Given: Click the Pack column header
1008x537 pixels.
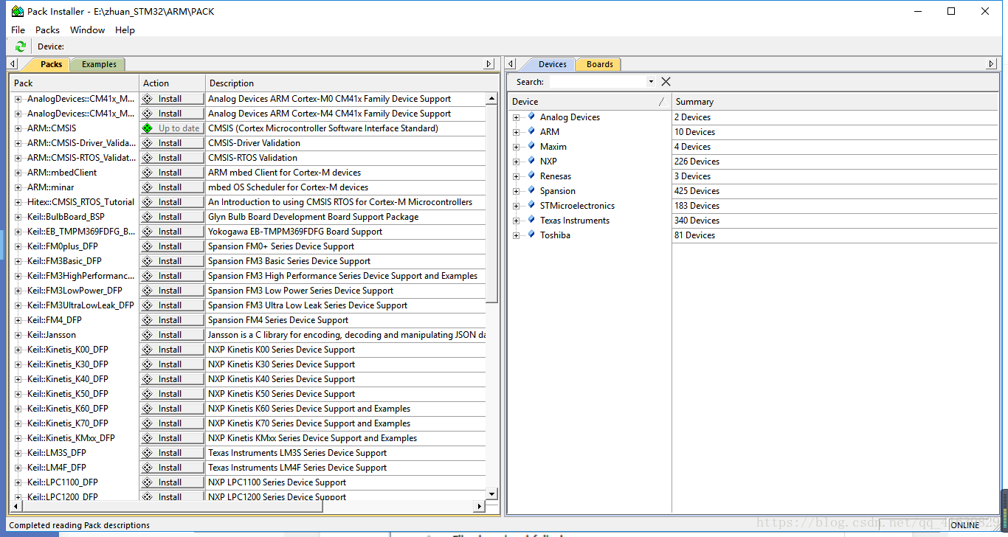Looking at the screenshot, I should click(74, 83).
